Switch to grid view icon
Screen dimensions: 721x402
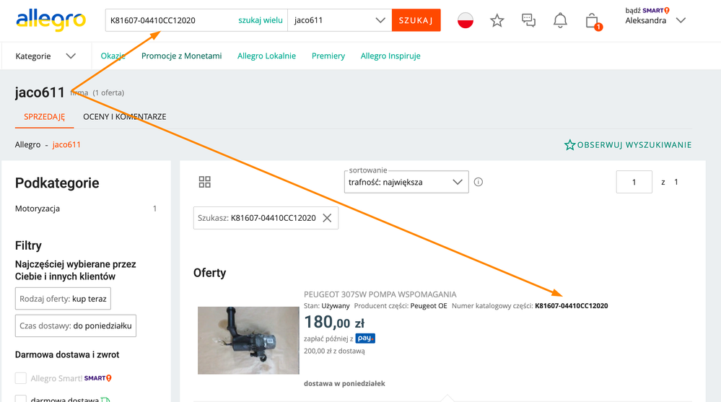[x=205, y=182]
